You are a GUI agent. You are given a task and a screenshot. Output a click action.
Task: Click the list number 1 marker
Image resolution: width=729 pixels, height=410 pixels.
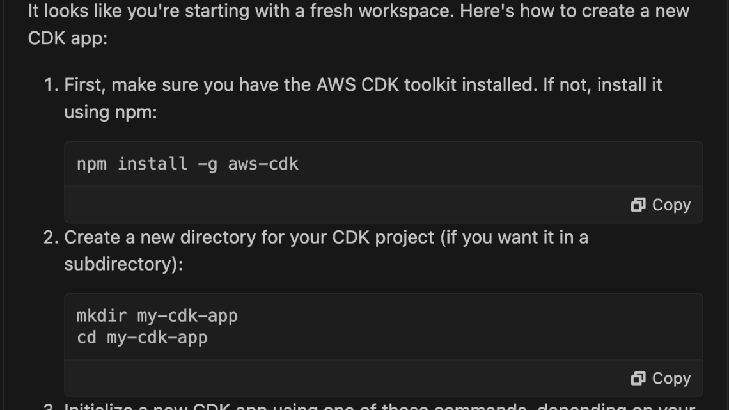tap(51, 85)
